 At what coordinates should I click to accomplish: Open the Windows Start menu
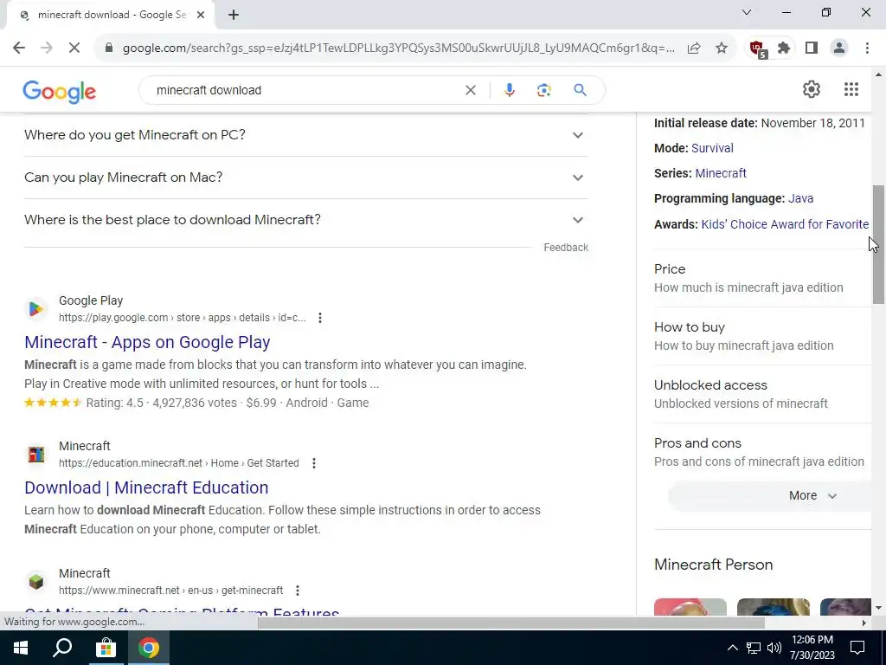tap(21, 648)
